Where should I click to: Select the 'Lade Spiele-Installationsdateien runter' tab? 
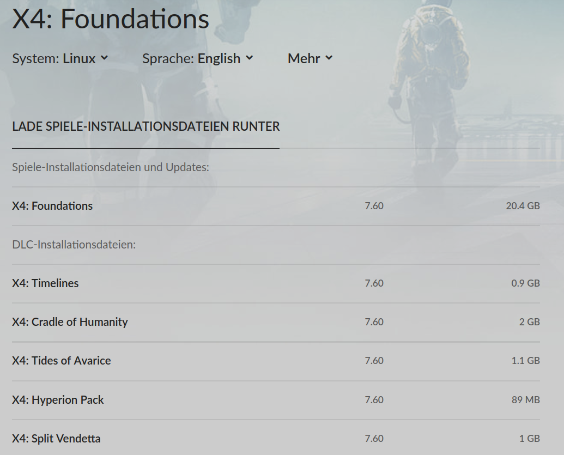click(145, 126)
